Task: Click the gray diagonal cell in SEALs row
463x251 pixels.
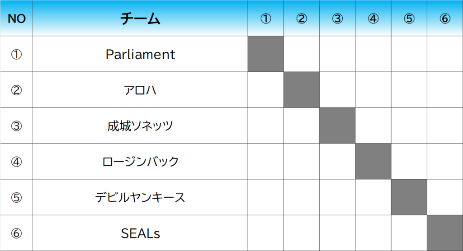Action: 445,233
